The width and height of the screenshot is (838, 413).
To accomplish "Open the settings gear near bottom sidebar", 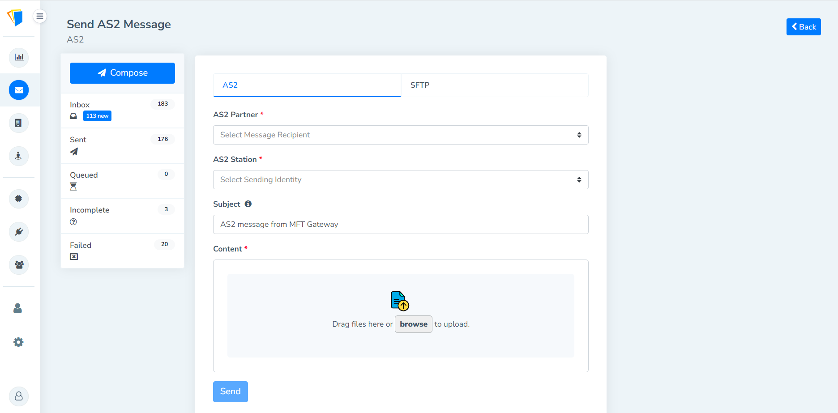I will coord(18,341).
